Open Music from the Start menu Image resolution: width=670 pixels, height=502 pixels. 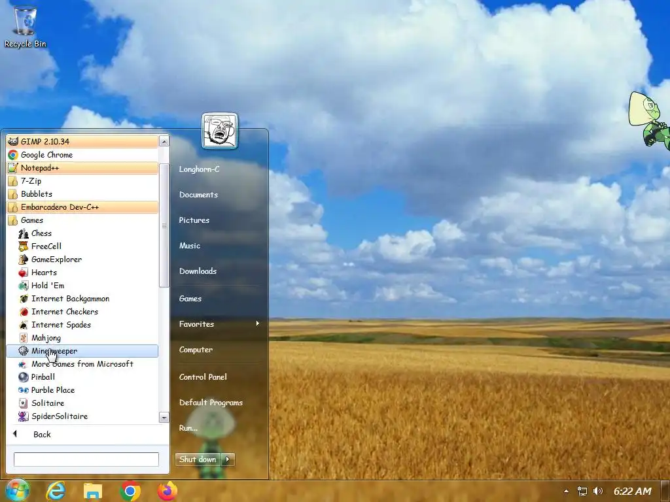(219, 246)
